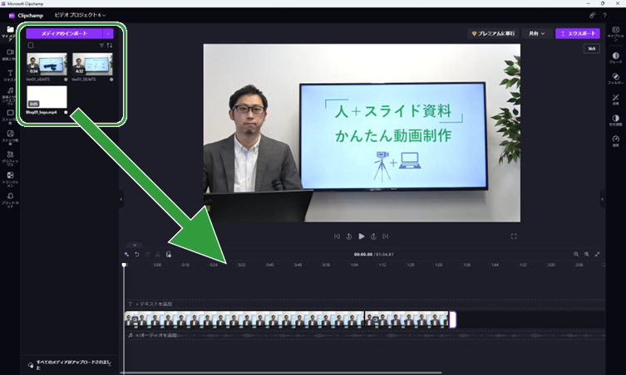
Task: Collapse the right properties panel
Action: point(603,199)
